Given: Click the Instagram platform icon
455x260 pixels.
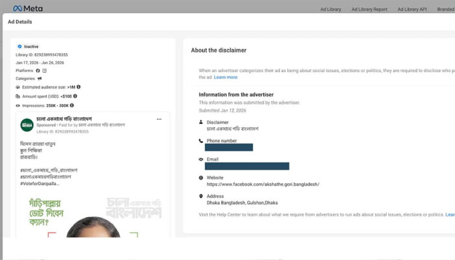Looking at the screenshot, I should (44, 70).
